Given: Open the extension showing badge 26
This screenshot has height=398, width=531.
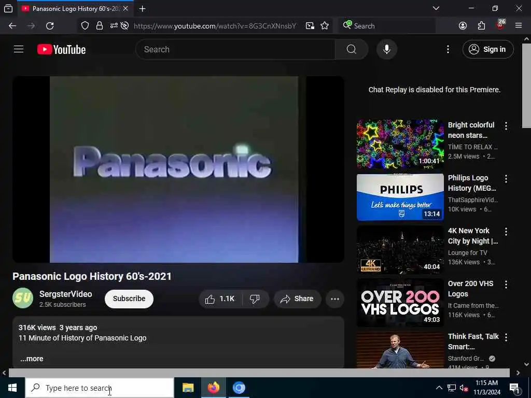Looking at the screenshot, I should pyautogui.click(x=500, y=25).
